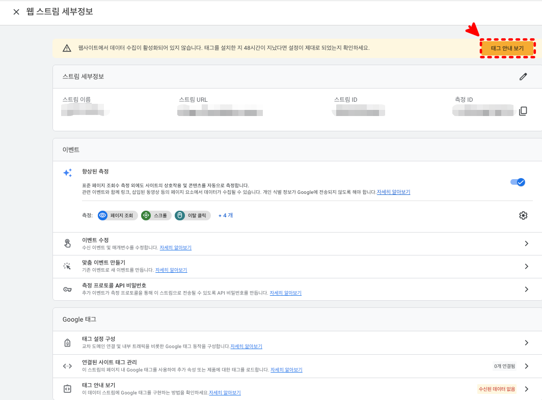Select the 맞춤 이벤트 만들기 wand icon
The width and height of the screenshot is (542, 400).
click(x=67, y=266)
